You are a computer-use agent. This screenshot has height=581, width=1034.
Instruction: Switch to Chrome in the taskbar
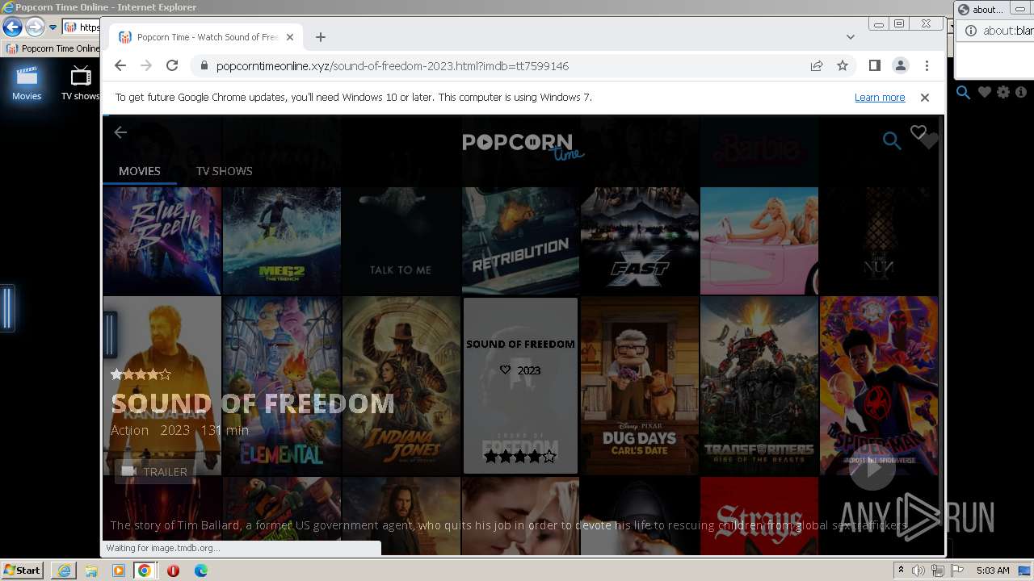145,571
